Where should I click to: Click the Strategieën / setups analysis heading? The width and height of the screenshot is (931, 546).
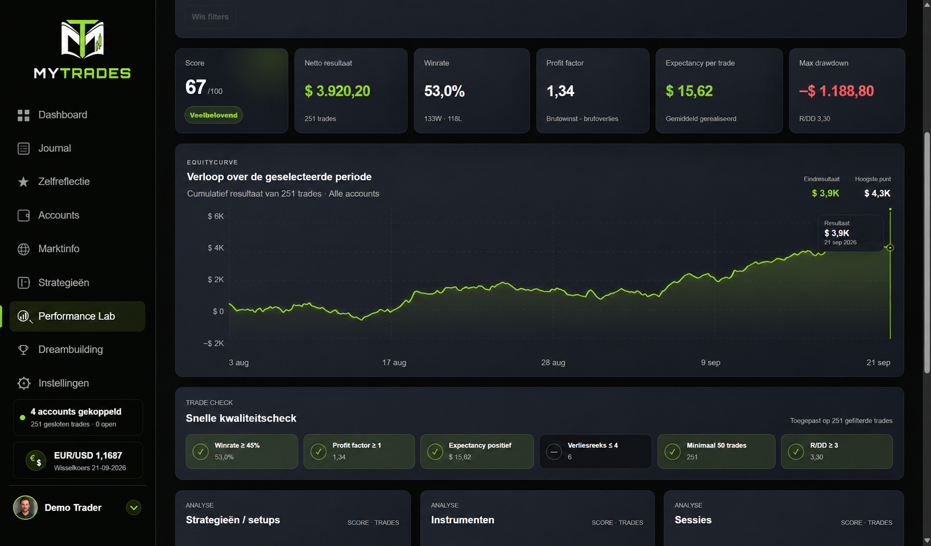pyautogui.click(x=233, y=520)
